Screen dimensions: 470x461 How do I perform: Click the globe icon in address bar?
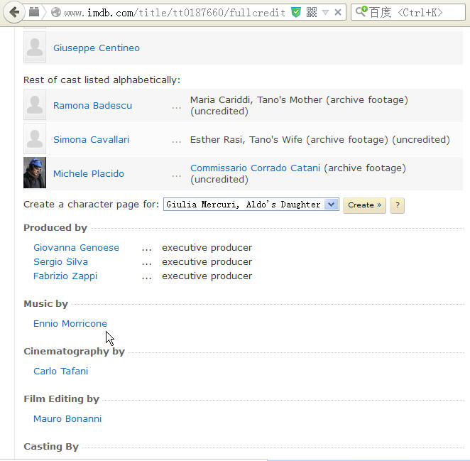pos(56,12)
